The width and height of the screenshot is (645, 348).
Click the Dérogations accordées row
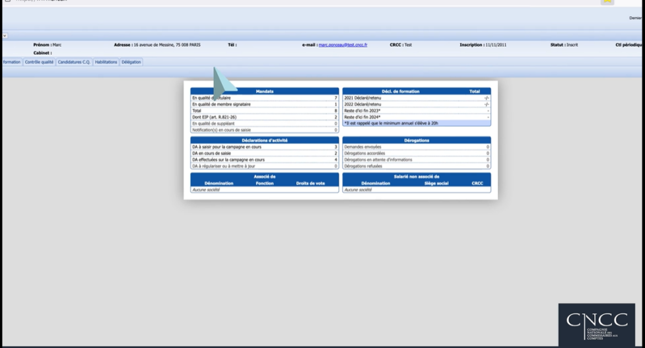pyautogui.click(x=417, y=153)
